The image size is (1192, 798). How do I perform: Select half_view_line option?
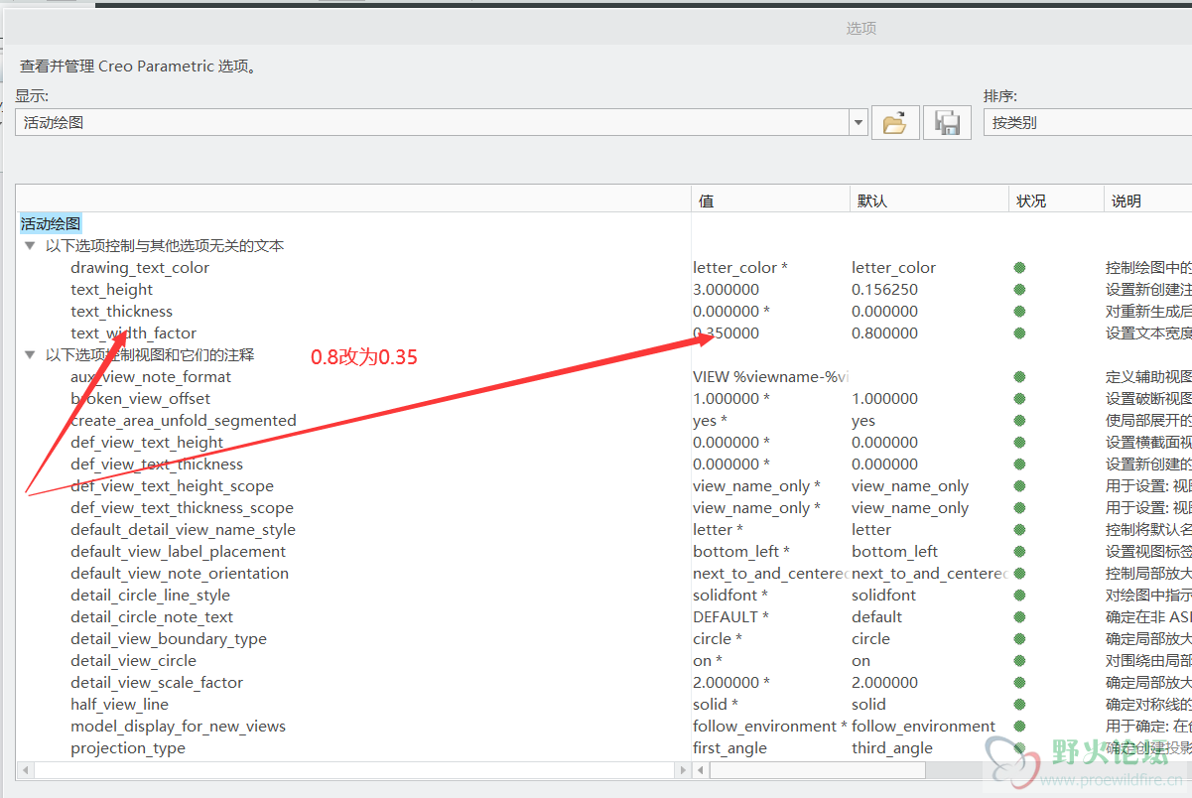pos(119,705)
